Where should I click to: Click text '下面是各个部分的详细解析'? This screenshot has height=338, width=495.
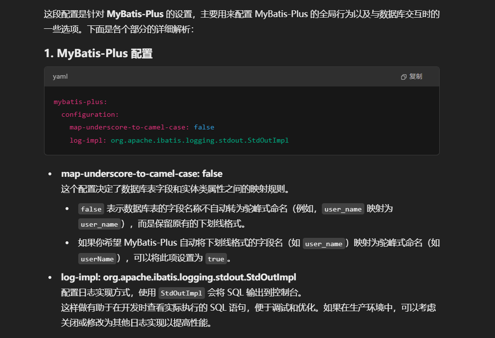(x=138, y=29)
